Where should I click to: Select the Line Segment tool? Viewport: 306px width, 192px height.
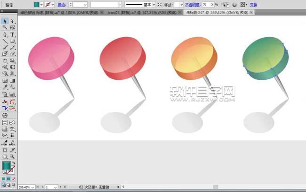pos(5,41)
